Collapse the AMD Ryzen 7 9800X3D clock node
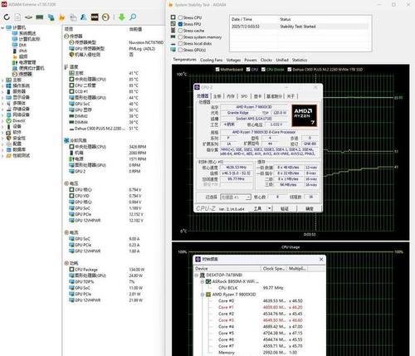Screen dimensions: 415x356 (x=203, y=295)
